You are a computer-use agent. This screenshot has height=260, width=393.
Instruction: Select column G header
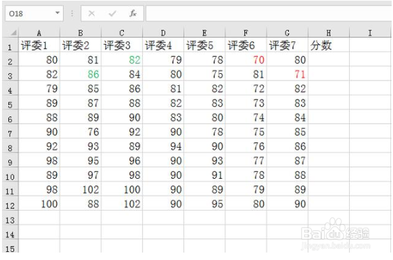click(287, 32)
